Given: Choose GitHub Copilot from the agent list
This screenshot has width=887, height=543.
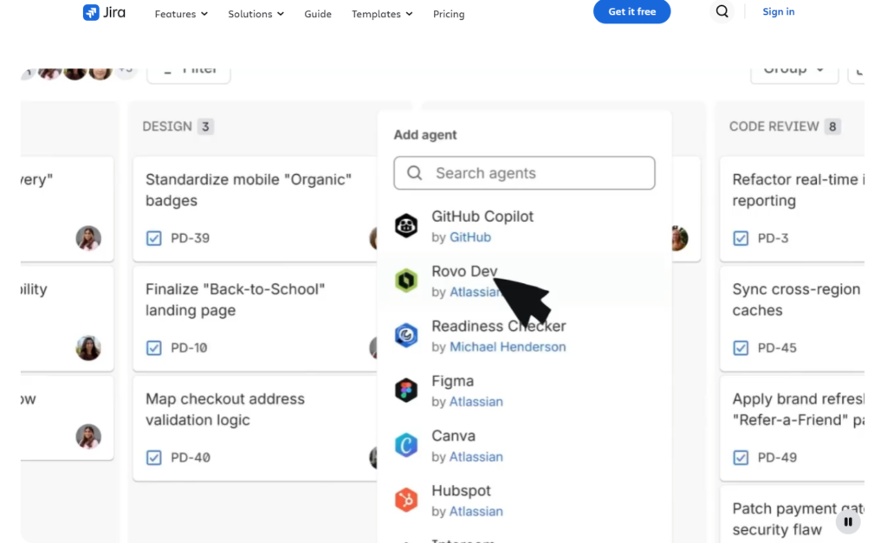Looking at the screenshot, I should tap(524, 226).
